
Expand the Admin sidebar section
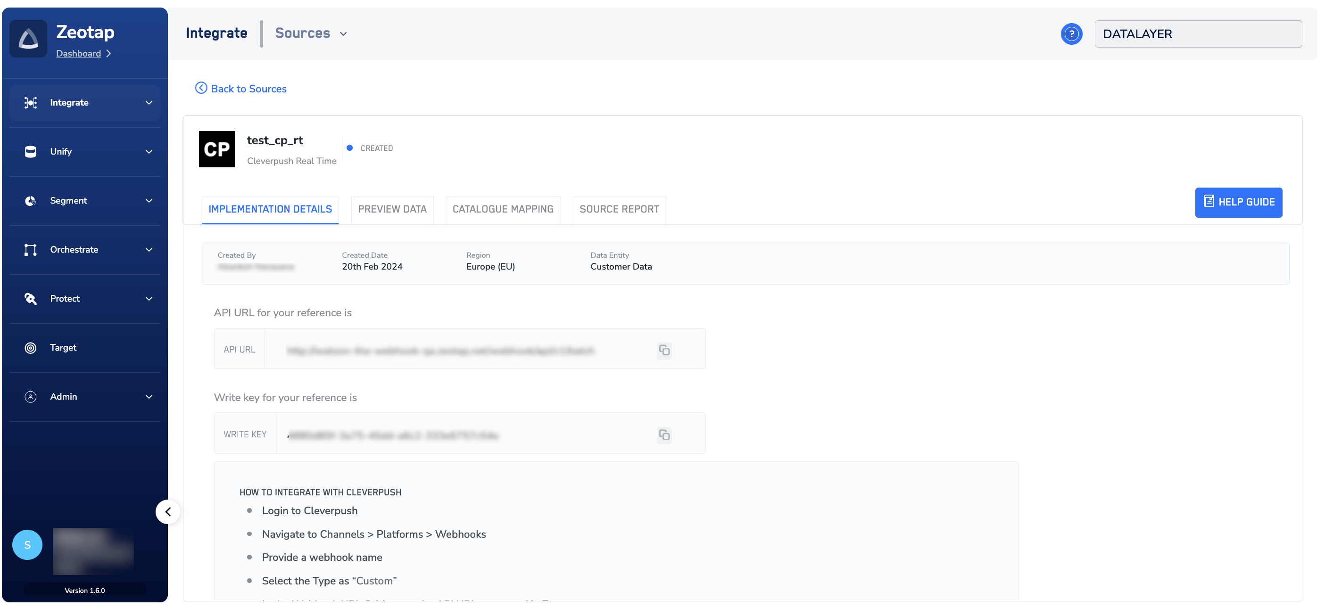[x=149, y=397]
